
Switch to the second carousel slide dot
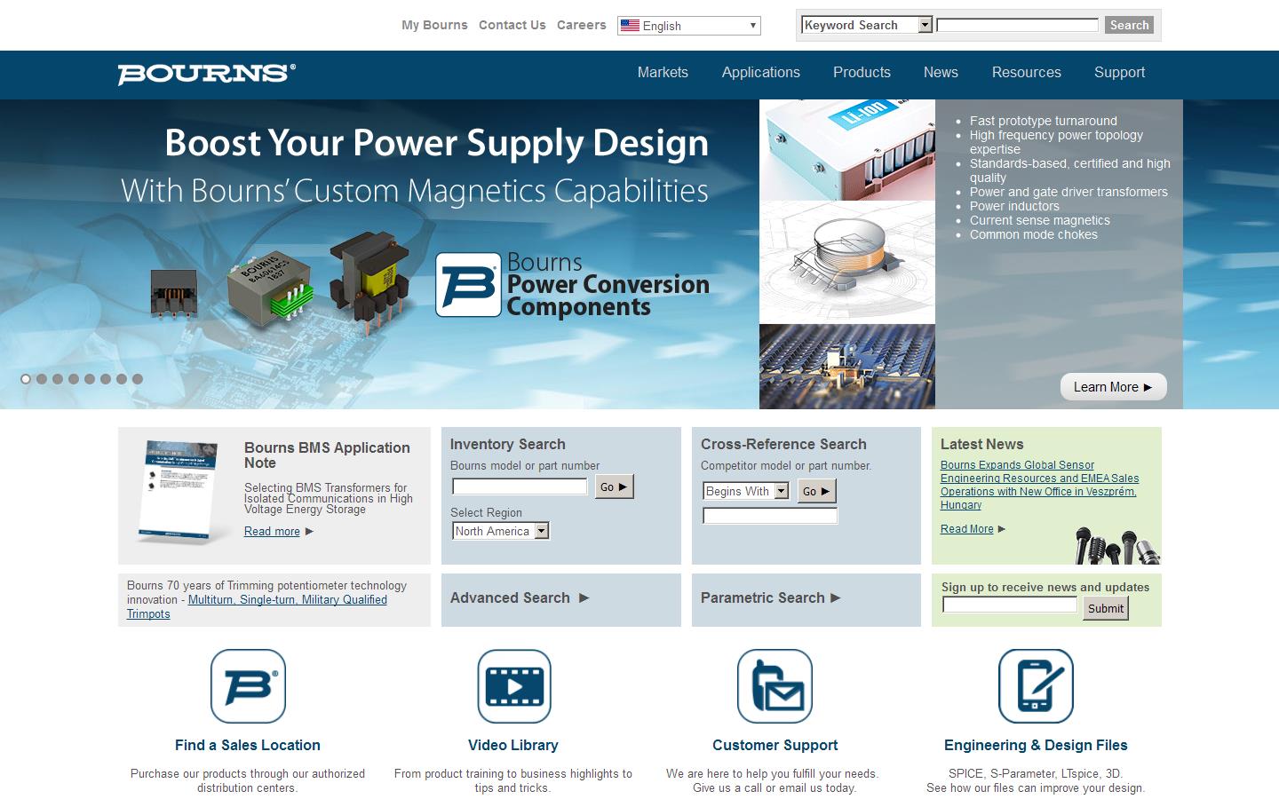[x=42, y=379]
